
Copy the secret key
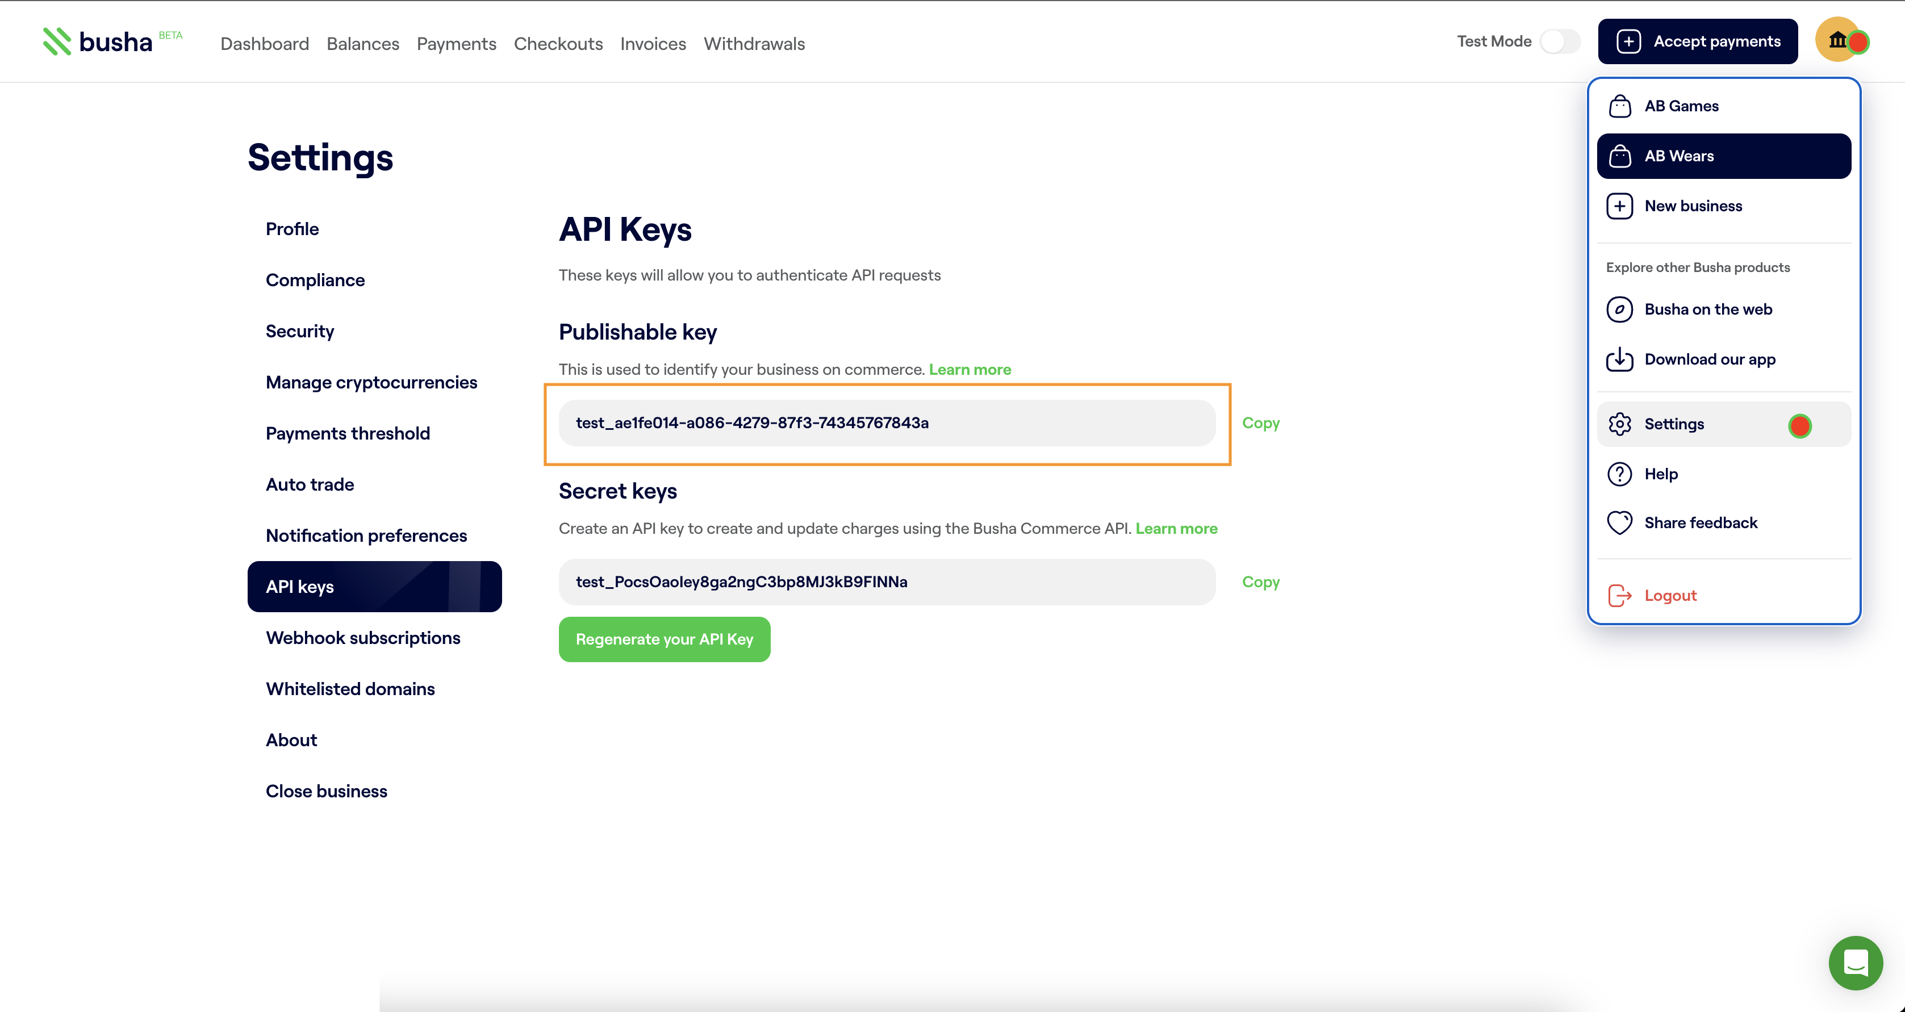[1261, 582]
